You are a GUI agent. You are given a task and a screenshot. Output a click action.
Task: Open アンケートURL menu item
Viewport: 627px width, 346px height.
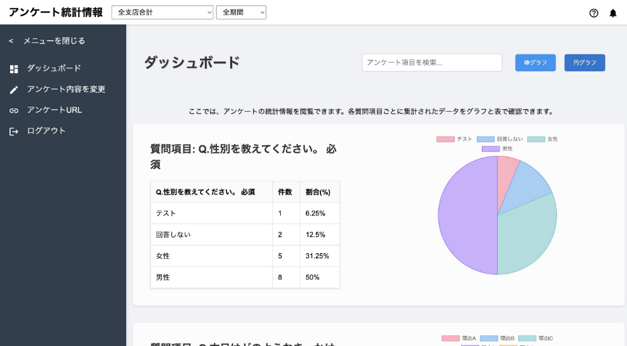tap(54, 110)
